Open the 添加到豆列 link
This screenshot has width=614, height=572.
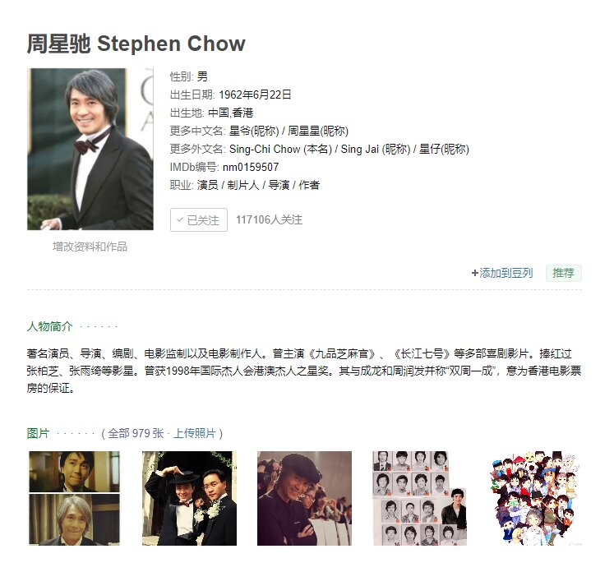506,273
